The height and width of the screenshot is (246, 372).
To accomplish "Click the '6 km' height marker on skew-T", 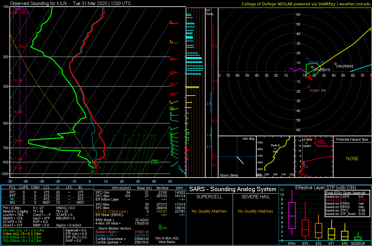I will [x=19, y=112].
